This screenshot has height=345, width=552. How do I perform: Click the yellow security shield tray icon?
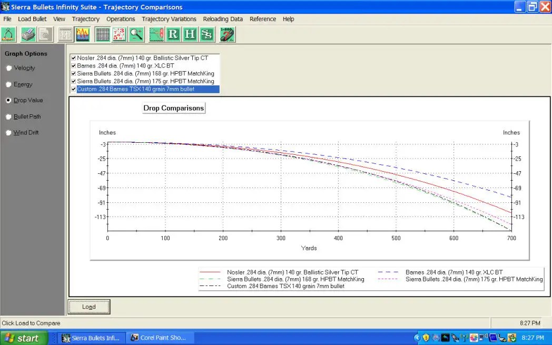point(426,338)
